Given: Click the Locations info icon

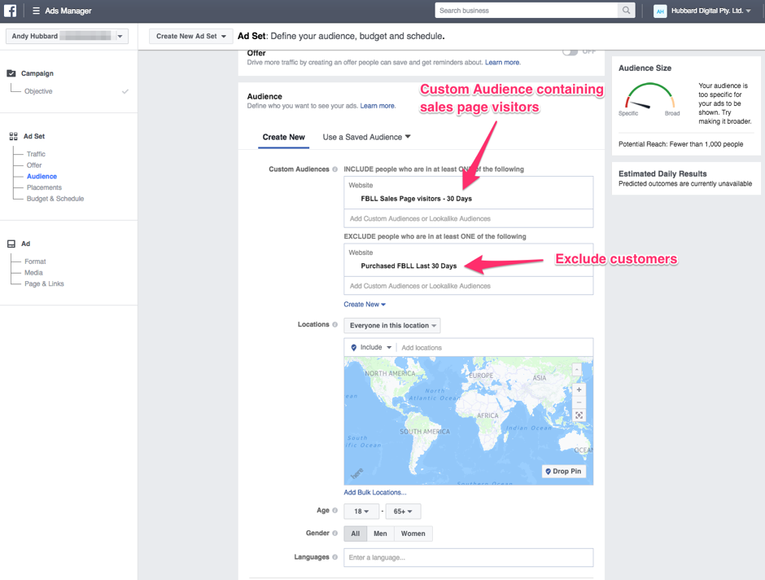Looking at the screenshot, I should (x=334, y=325).
